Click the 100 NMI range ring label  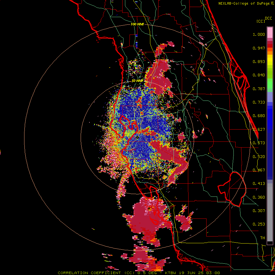[x=137, y=24]
